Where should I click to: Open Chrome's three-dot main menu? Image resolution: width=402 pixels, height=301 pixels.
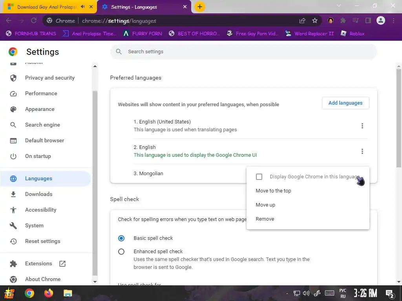pos(393,20)
